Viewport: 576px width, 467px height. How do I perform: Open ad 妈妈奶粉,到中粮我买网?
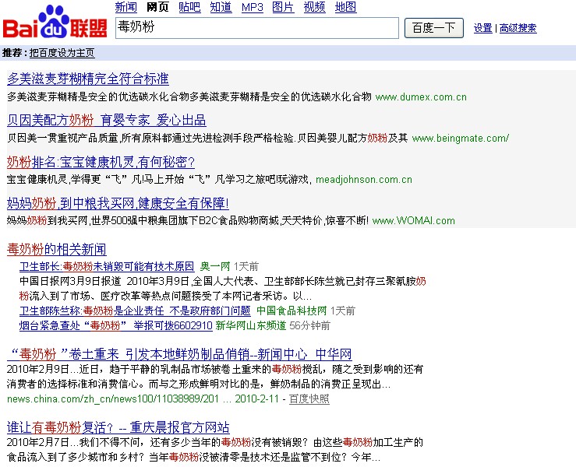tap(118, 203)
